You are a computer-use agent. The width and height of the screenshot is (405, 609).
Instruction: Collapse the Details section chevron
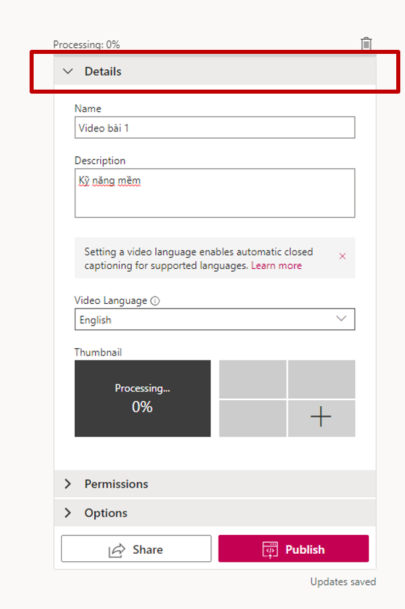pos(67,71)
